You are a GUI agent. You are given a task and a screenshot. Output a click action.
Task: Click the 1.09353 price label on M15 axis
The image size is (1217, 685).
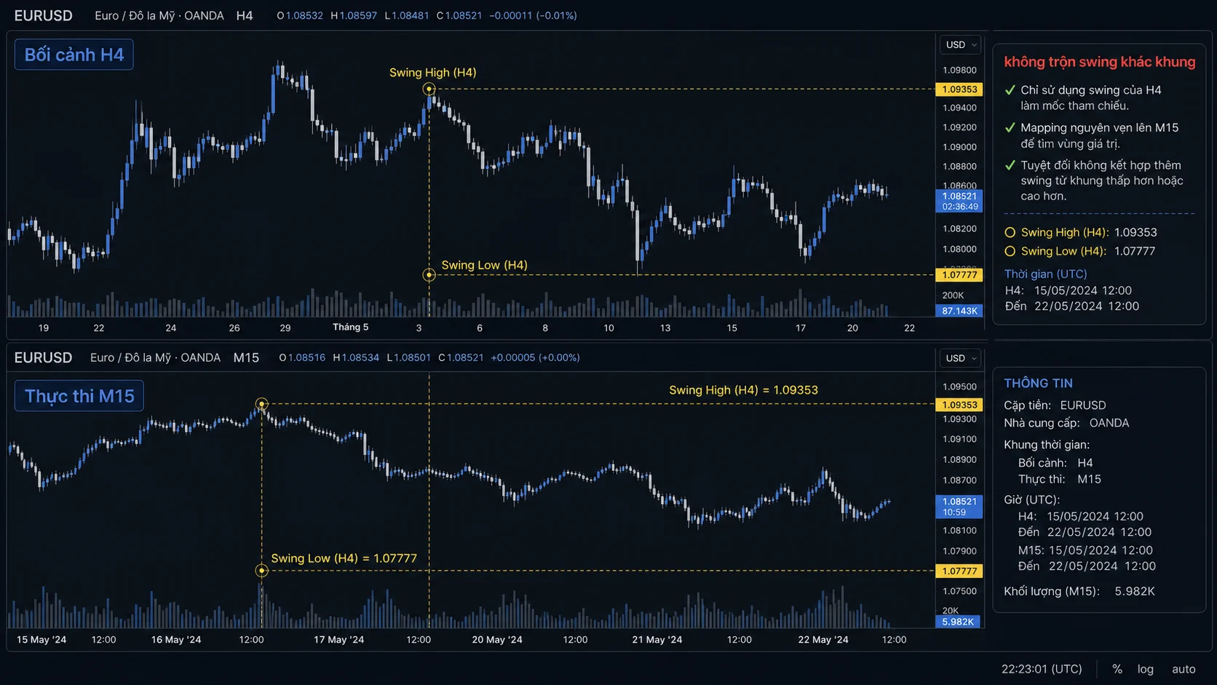[x=959, y=405]
